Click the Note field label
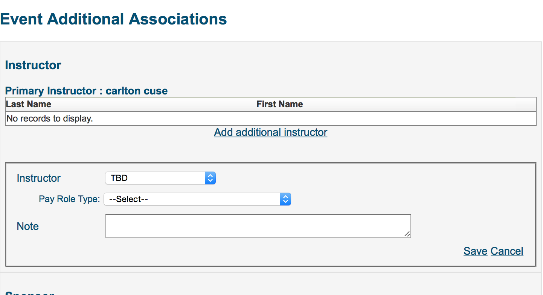This screenshot has width=543, height=295. point(28,226)
